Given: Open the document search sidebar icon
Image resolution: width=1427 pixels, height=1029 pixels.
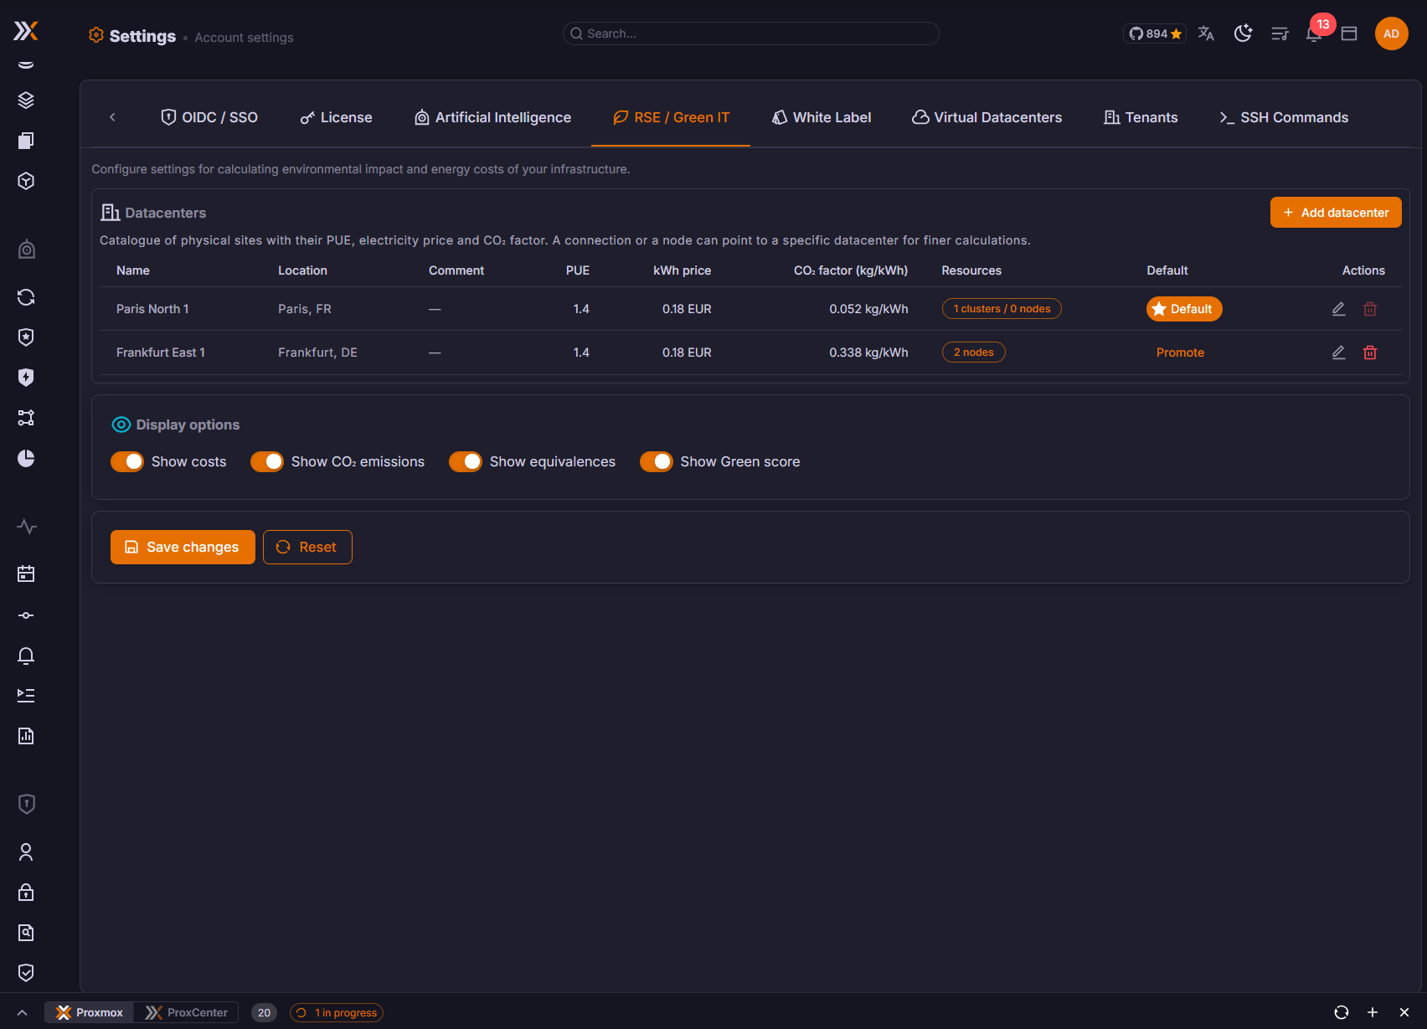Looking at the screenshot, I should pos(26,933).
